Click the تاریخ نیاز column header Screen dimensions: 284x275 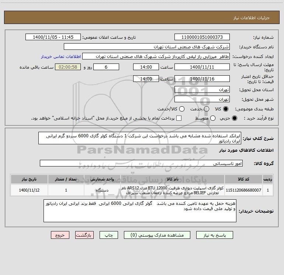tap(29, 179)
